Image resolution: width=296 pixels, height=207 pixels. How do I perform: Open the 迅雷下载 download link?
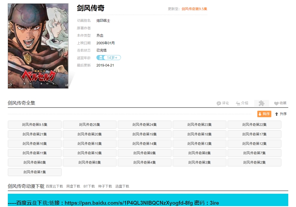(x=122, y=186)
